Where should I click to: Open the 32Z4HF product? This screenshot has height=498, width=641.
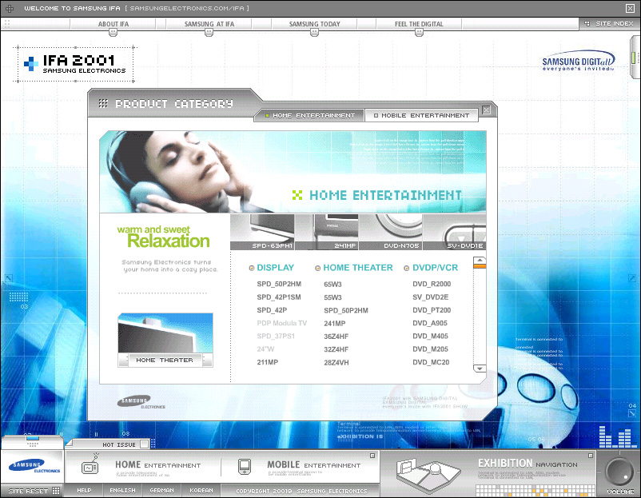[x=336, y=349]
